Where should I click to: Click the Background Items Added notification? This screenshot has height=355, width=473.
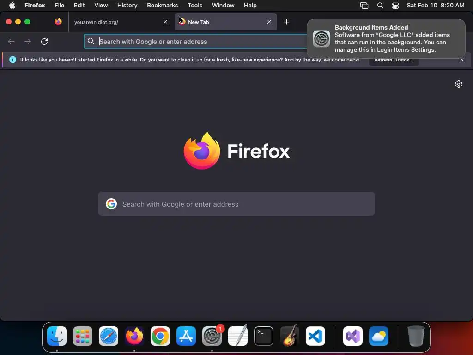coord(386,39)
